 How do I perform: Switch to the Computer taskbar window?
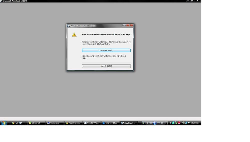[55, 123]
